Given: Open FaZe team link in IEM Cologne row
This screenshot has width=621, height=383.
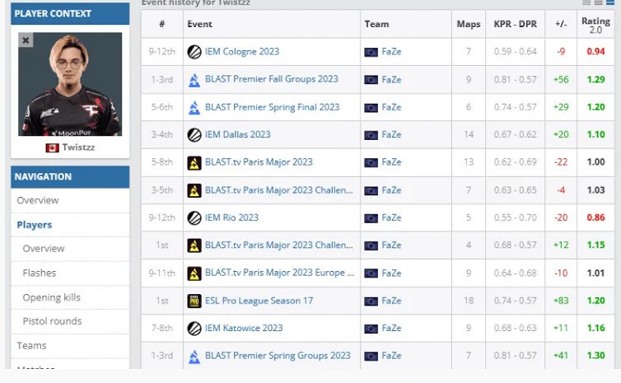Looking at the screenshot, I should (x=391, y=52).
